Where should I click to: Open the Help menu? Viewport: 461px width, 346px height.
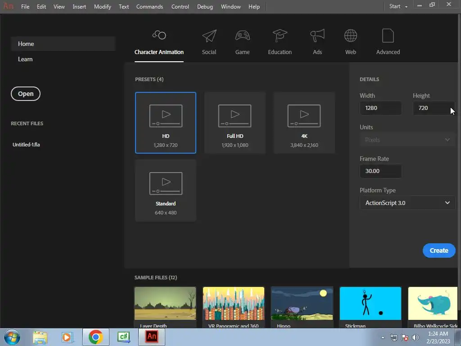254,6
